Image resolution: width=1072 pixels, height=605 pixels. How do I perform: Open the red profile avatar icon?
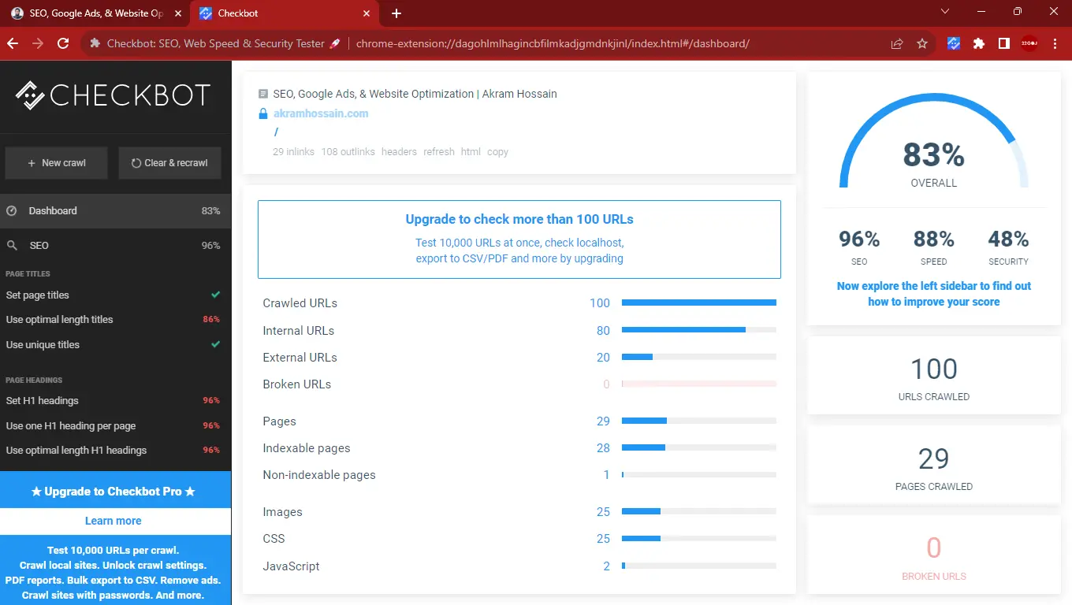click(1029, 44)
